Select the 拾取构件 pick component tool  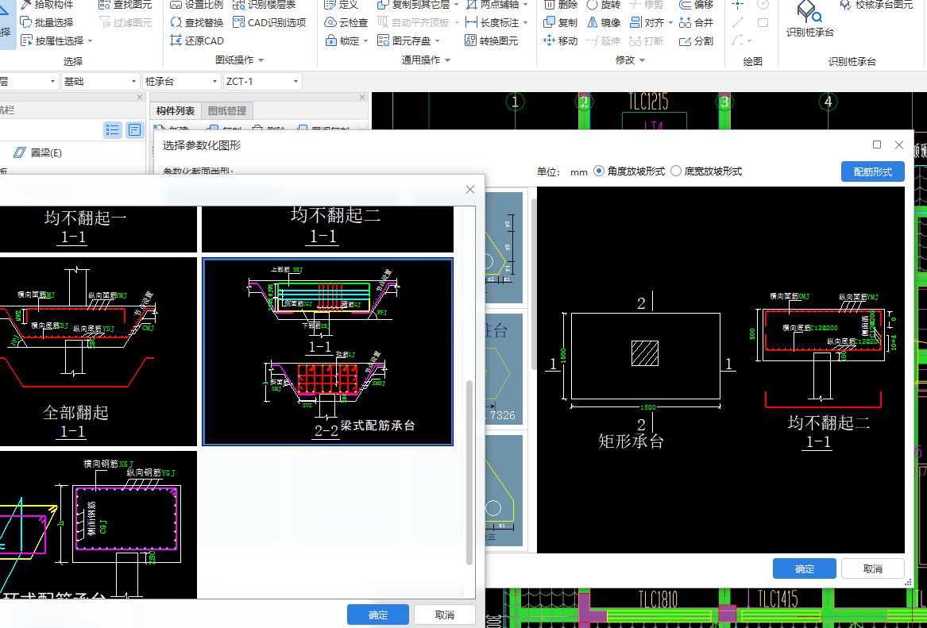pos(47,5)
